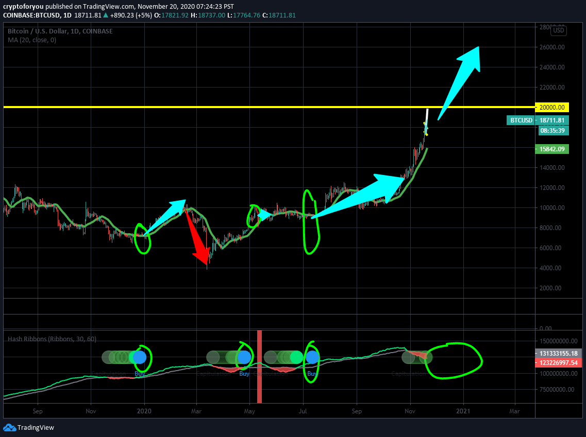Click the 08:35:39 bar countdown label
Screen dimensions: 586x437
(x=552, y=131)
